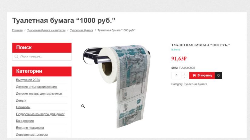Click the search magnifier icon in search box

pos(16,56)
